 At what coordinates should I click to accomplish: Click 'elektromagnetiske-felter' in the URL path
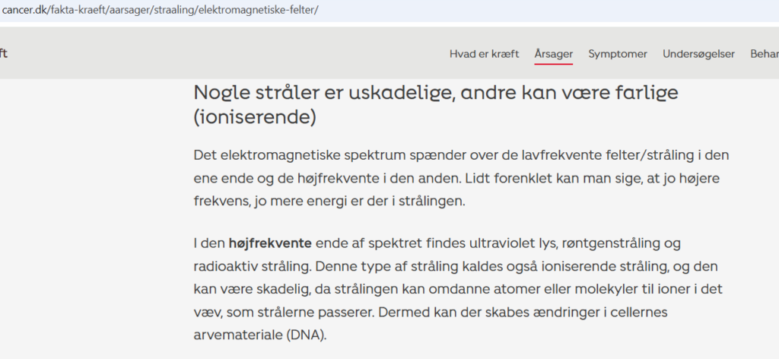pyautogui.click(x=261, y=10)
